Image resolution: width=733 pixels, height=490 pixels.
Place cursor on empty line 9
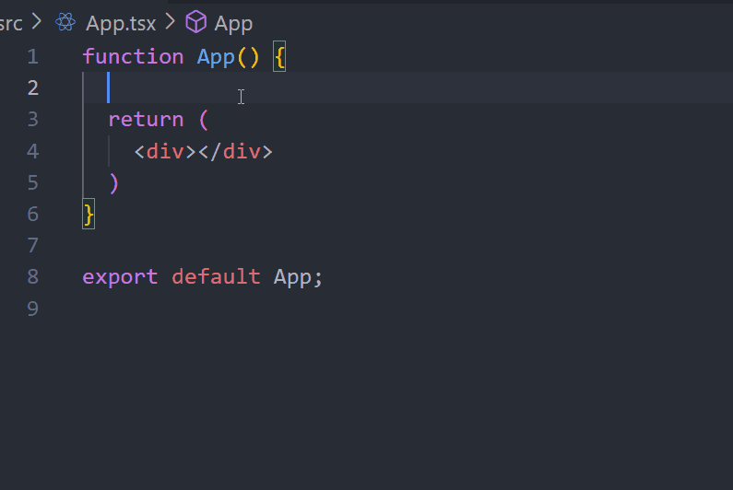point(184,309)
